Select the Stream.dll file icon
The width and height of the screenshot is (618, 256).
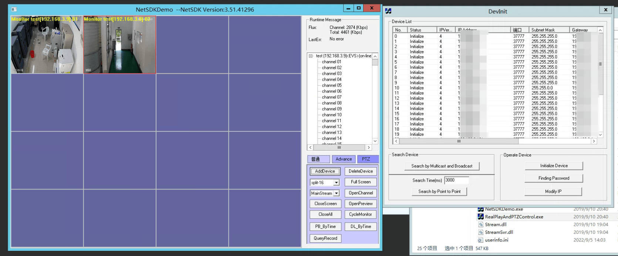[x=481, y=225]
